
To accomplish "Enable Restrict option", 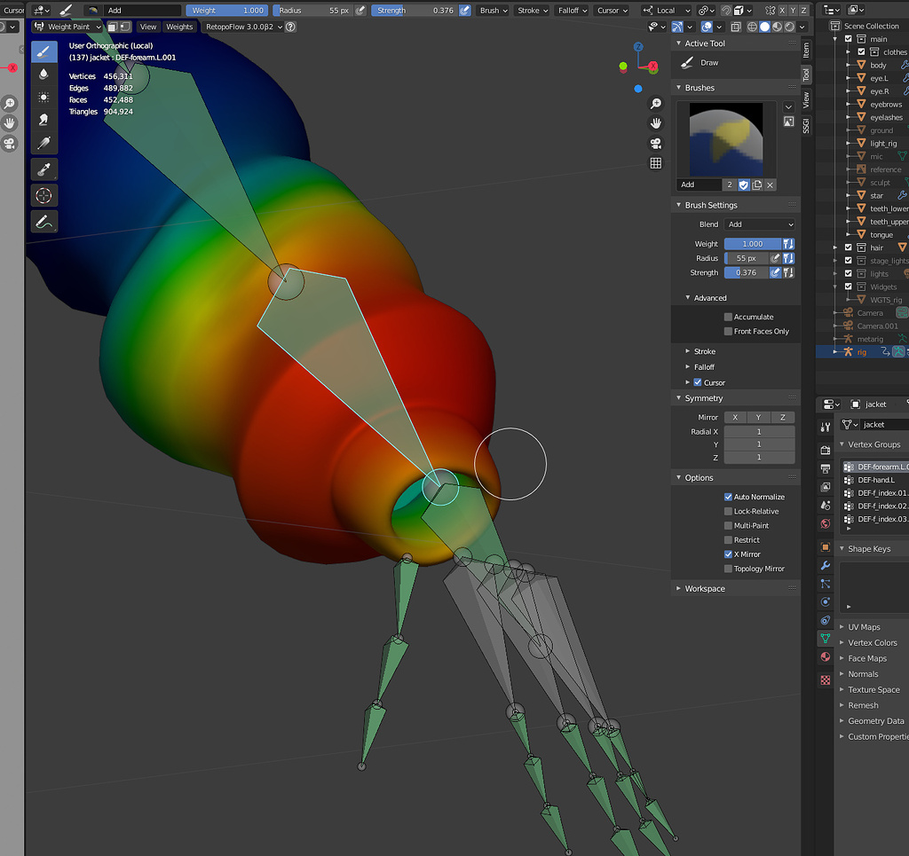I will pyautogui.click(x=728, y=540).
